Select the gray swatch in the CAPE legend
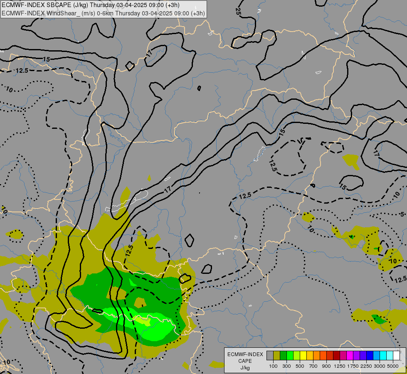The height and width of the screenshot is (374, 407). point(270,355)
